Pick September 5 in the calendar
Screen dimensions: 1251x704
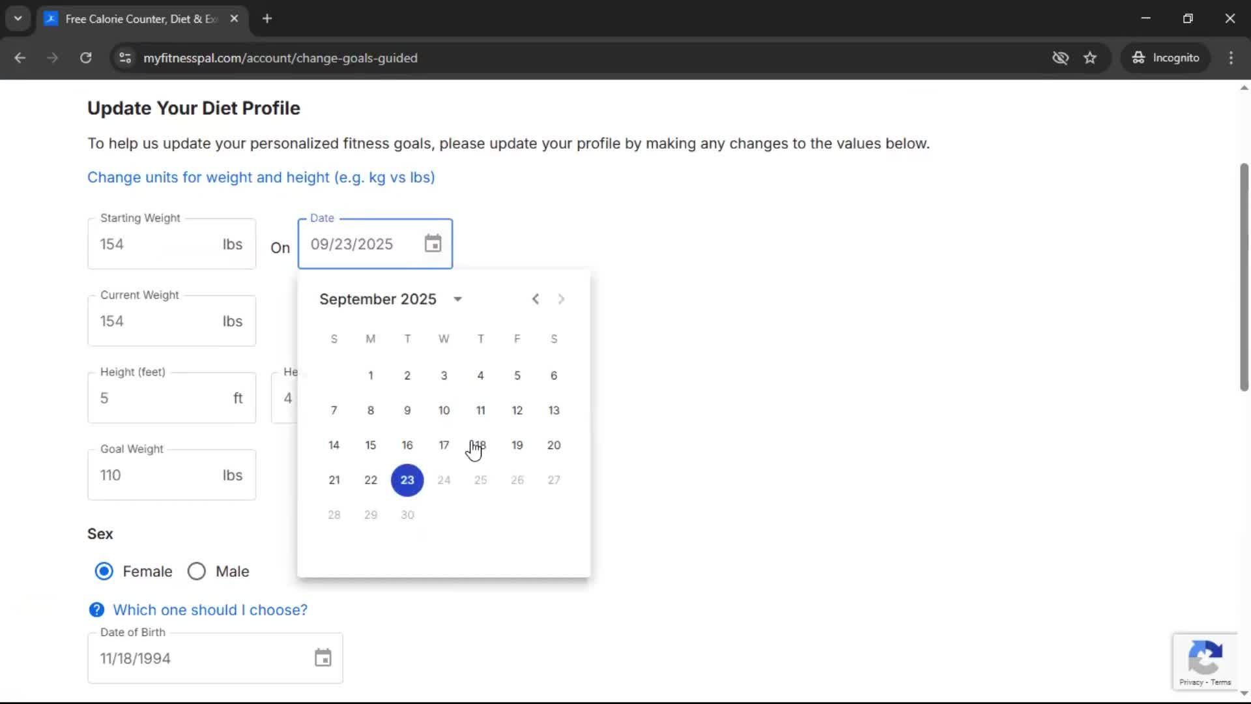(x=517, y=375)
